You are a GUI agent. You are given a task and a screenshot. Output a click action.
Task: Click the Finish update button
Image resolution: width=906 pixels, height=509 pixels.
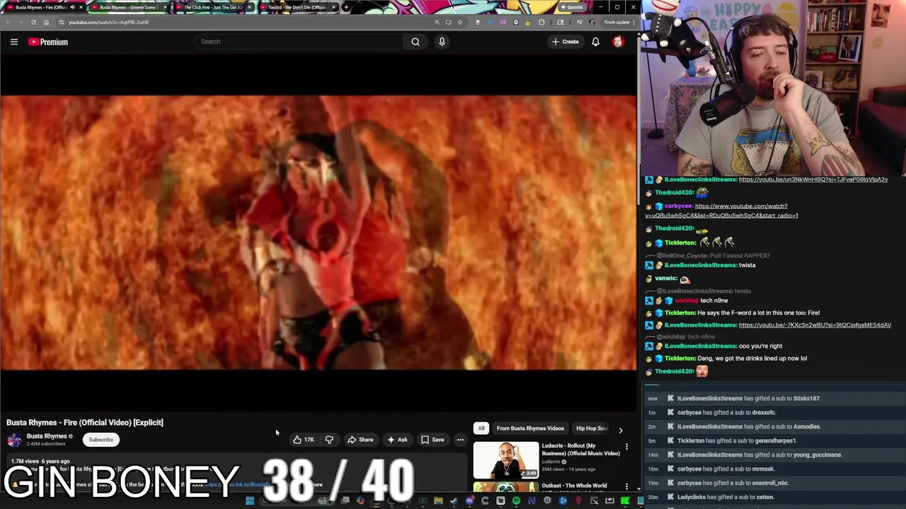click(618, 22)
